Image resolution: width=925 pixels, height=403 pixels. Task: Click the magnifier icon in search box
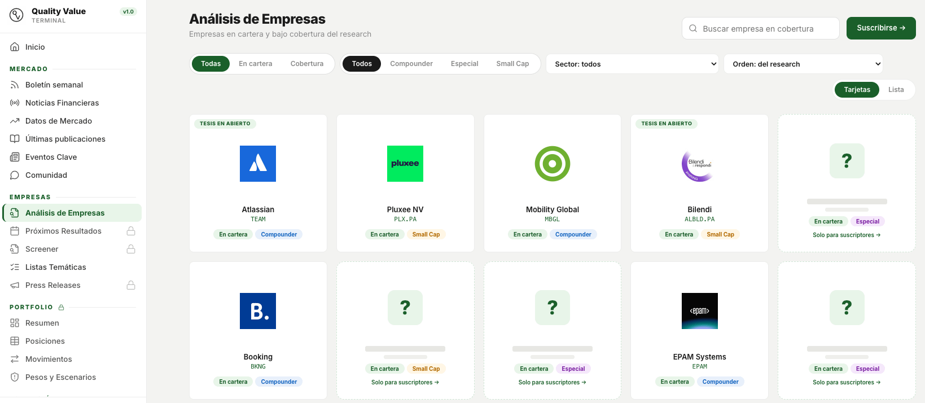[x=693, y=28]
